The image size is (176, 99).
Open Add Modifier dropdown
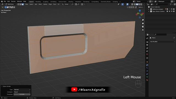tap(162, 42)
